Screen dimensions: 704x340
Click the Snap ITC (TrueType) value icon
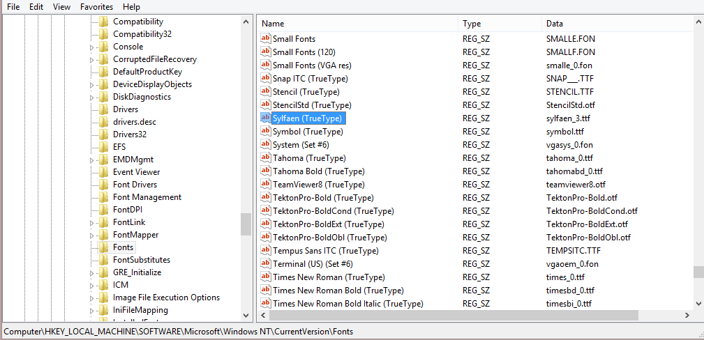tap(265, 78)
